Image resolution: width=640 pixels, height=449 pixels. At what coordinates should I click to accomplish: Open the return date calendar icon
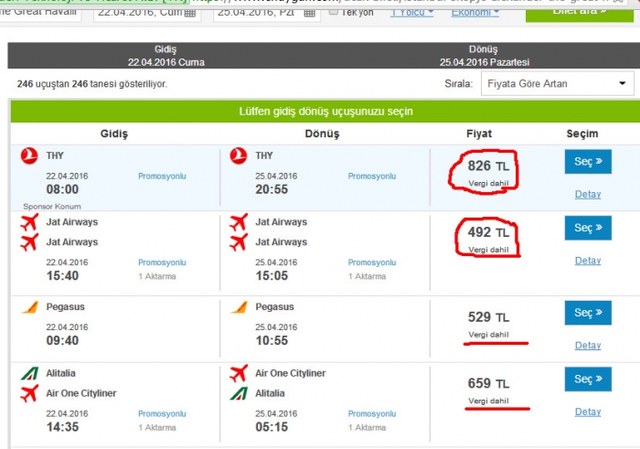pyautogui.click(x=309, y=13)
